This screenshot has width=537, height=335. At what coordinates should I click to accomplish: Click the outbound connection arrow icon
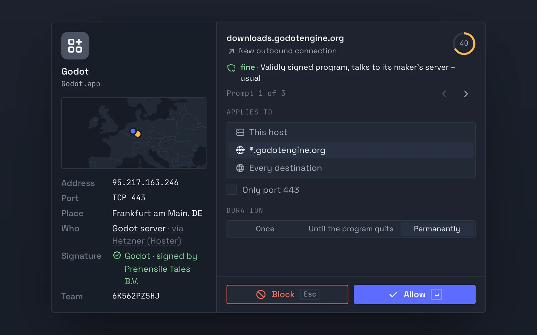(x=231, y=51)
